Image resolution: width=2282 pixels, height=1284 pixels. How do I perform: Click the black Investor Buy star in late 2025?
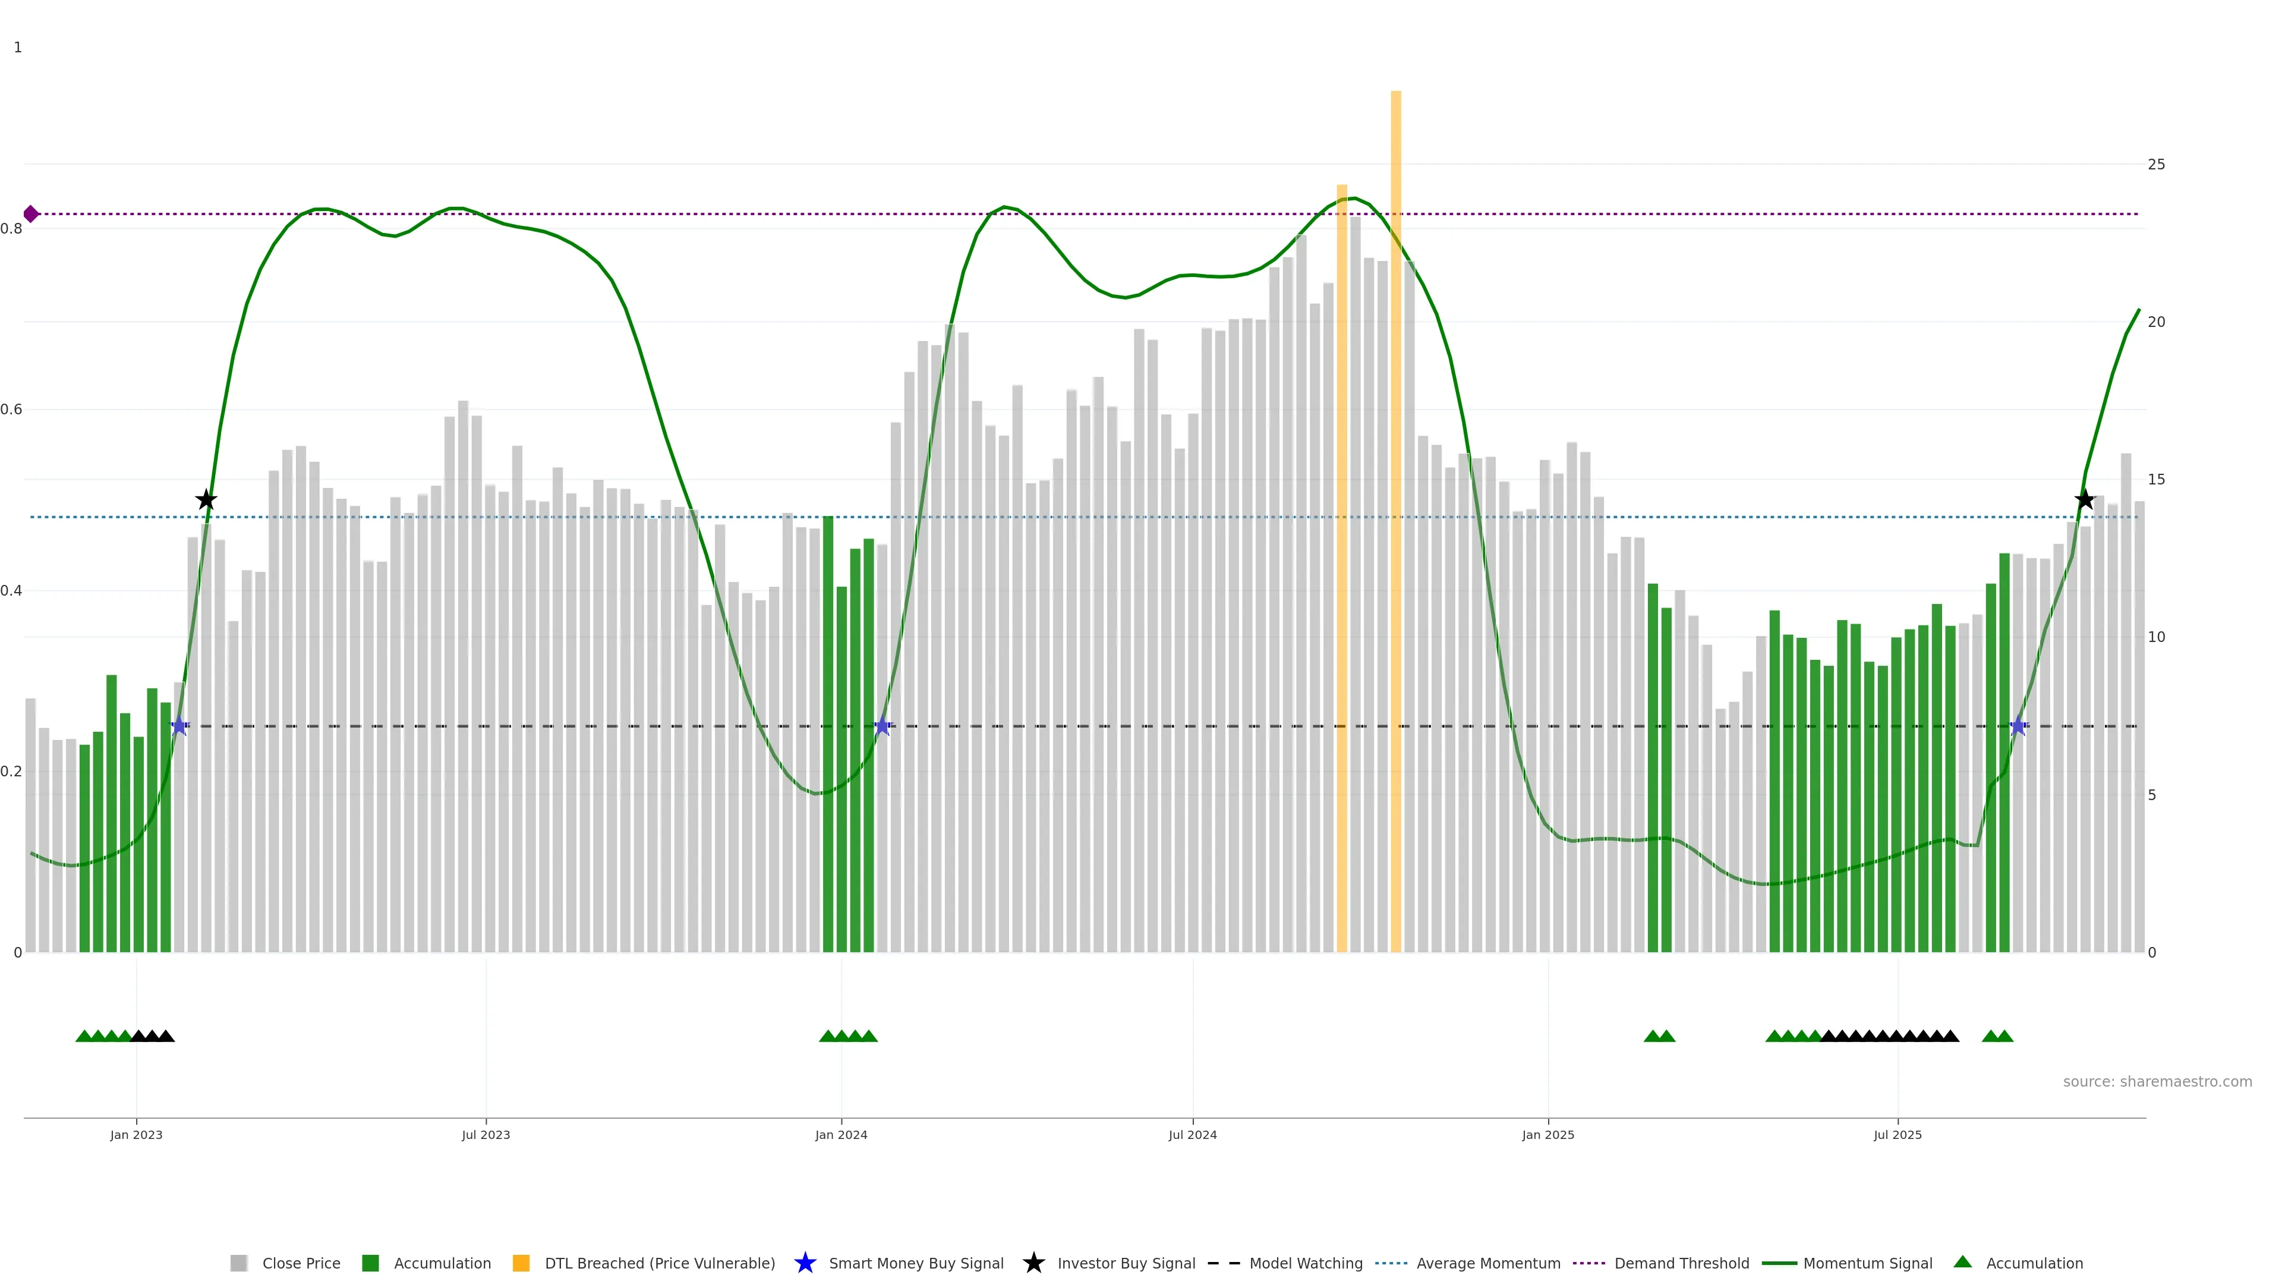click(2085, 500)
